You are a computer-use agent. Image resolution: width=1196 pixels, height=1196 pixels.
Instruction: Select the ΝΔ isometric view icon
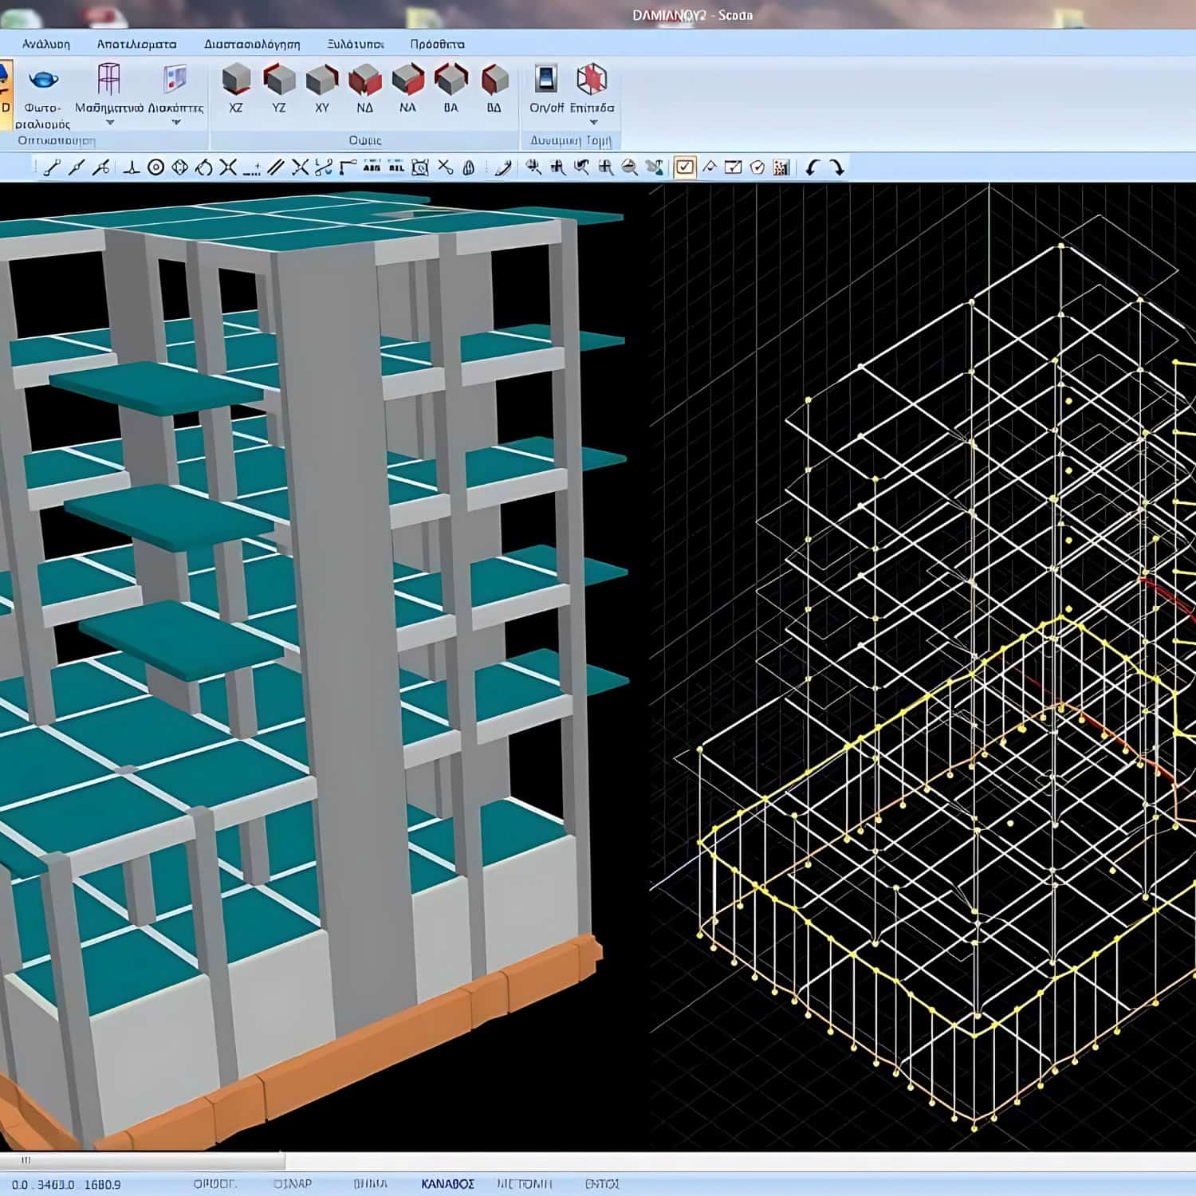(365, 80)
